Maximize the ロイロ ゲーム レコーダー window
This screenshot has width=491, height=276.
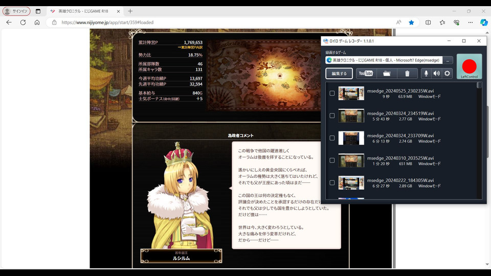click(x=464, y=41)
